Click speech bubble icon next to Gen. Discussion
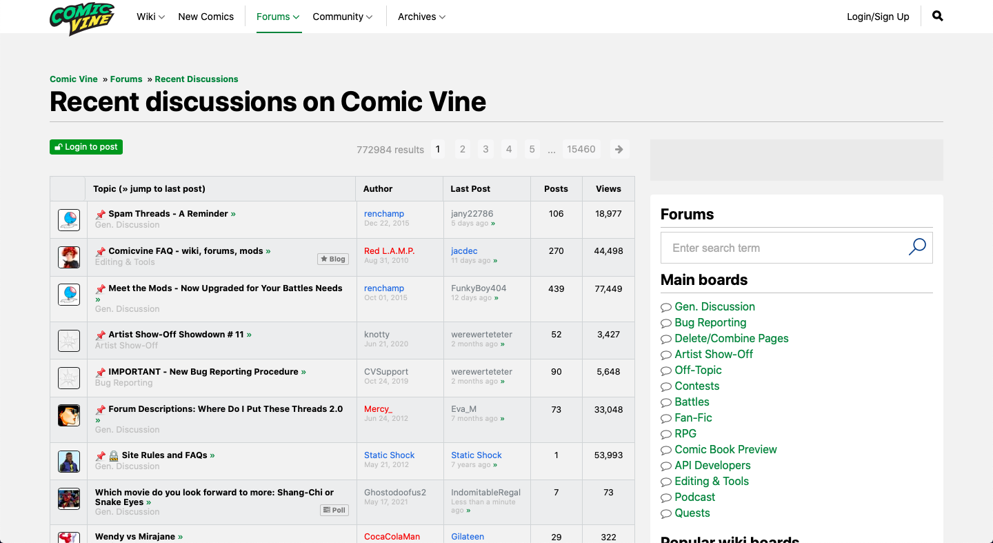This screenshot has width=993, height=543. (666, 308)
